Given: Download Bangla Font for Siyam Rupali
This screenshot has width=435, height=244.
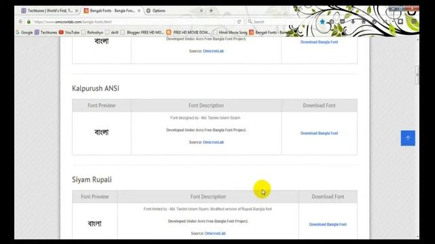Looking at the screenshot, I should tap(328, 224).
